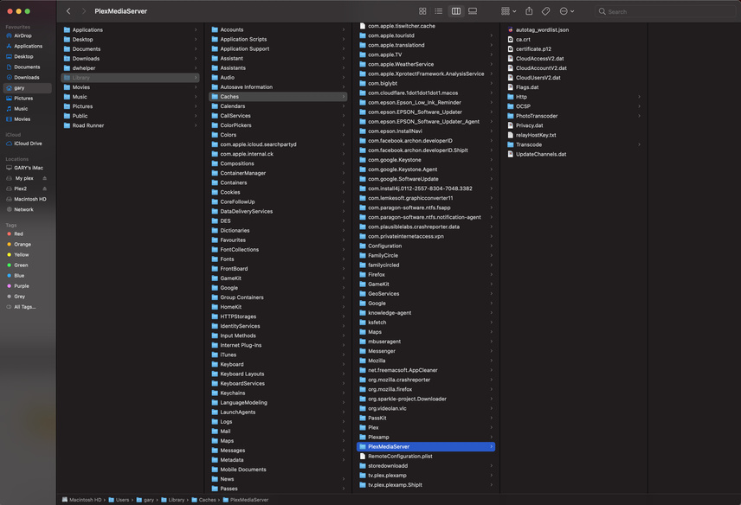This screenshot has height=505, width=741.
Task: Expand the Transcode folder chevron
Action: point(640,144)
